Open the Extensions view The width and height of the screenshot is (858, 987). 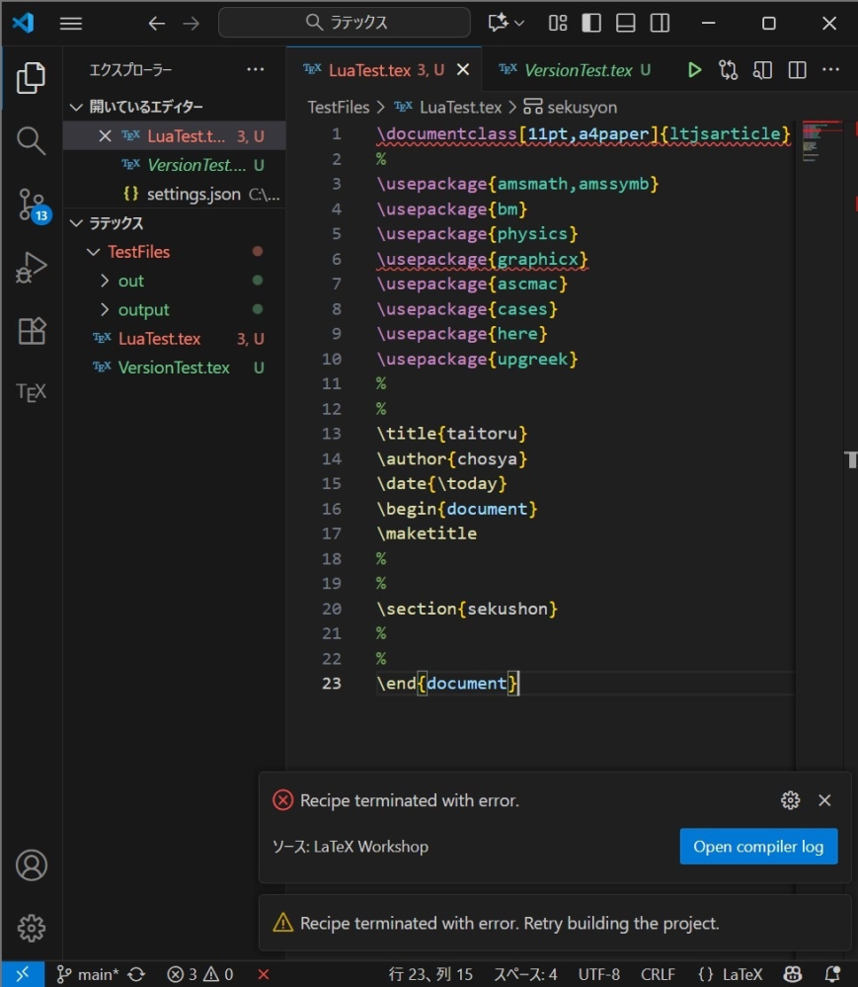[30, 331]
